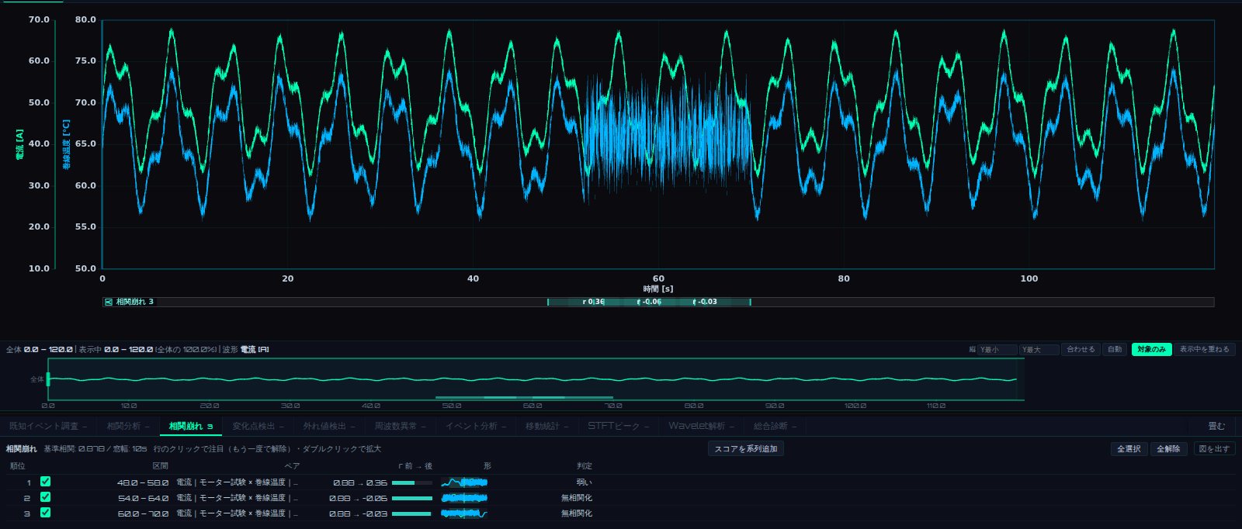Image resolution: width=1242 pixels, height=529 pixels.
Task: Click the 図を出す button
Action: pos(1214,449)
